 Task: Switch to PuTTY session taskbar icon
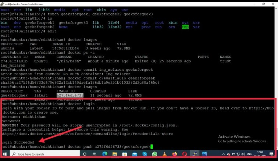(195, 154)
